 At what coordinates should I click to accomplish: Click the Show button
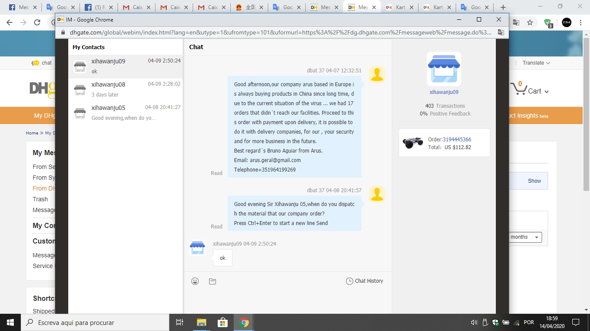click(534, 181)
